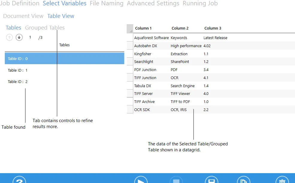Click the table page number field
The width and height of the screenshot is (295, 183).
click(30, 38)
